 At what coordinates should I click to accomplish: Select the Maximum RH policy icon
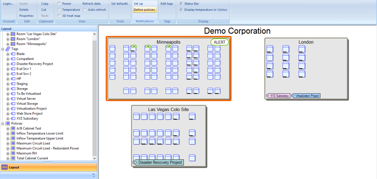click(x=13, y=153)
